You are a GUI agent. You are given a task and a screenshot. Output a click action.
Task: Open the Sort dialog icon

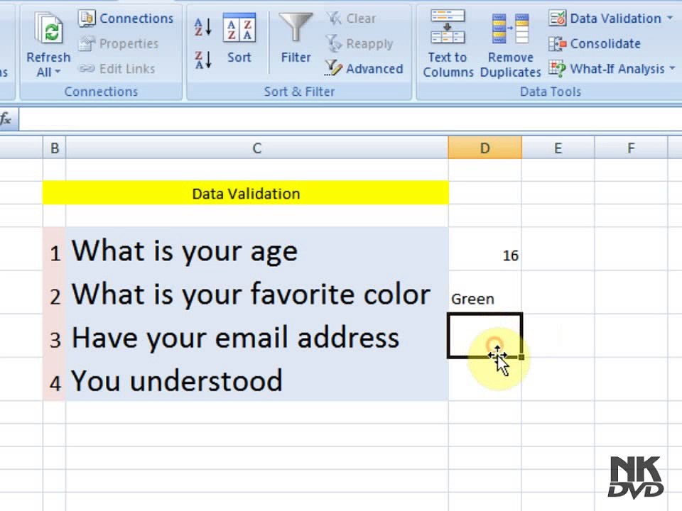239,28
